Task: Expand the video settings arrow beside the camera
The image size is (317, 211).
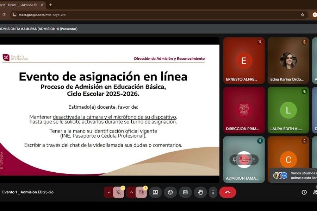Action: (132, 192)
